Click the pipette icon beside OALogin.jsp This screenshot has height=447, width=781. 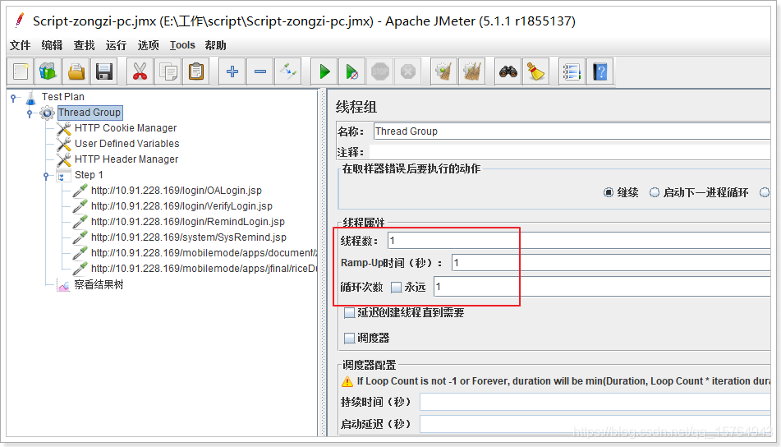[x=80, y=191]
